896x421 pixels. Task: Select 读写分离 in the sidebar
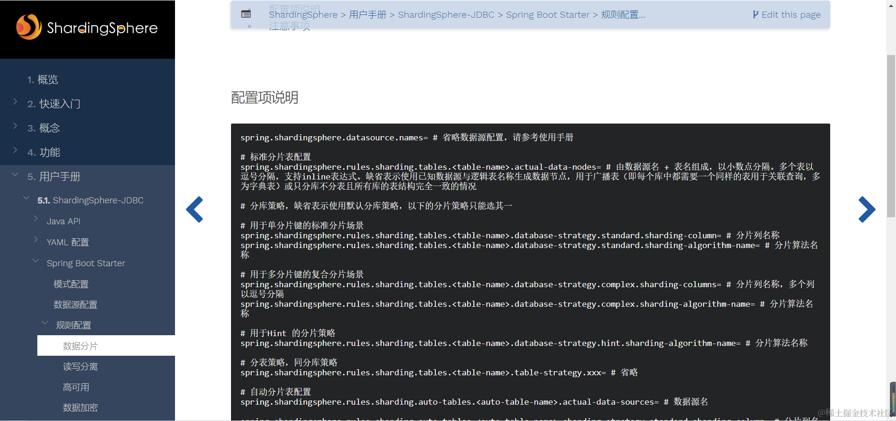point(80,366)
